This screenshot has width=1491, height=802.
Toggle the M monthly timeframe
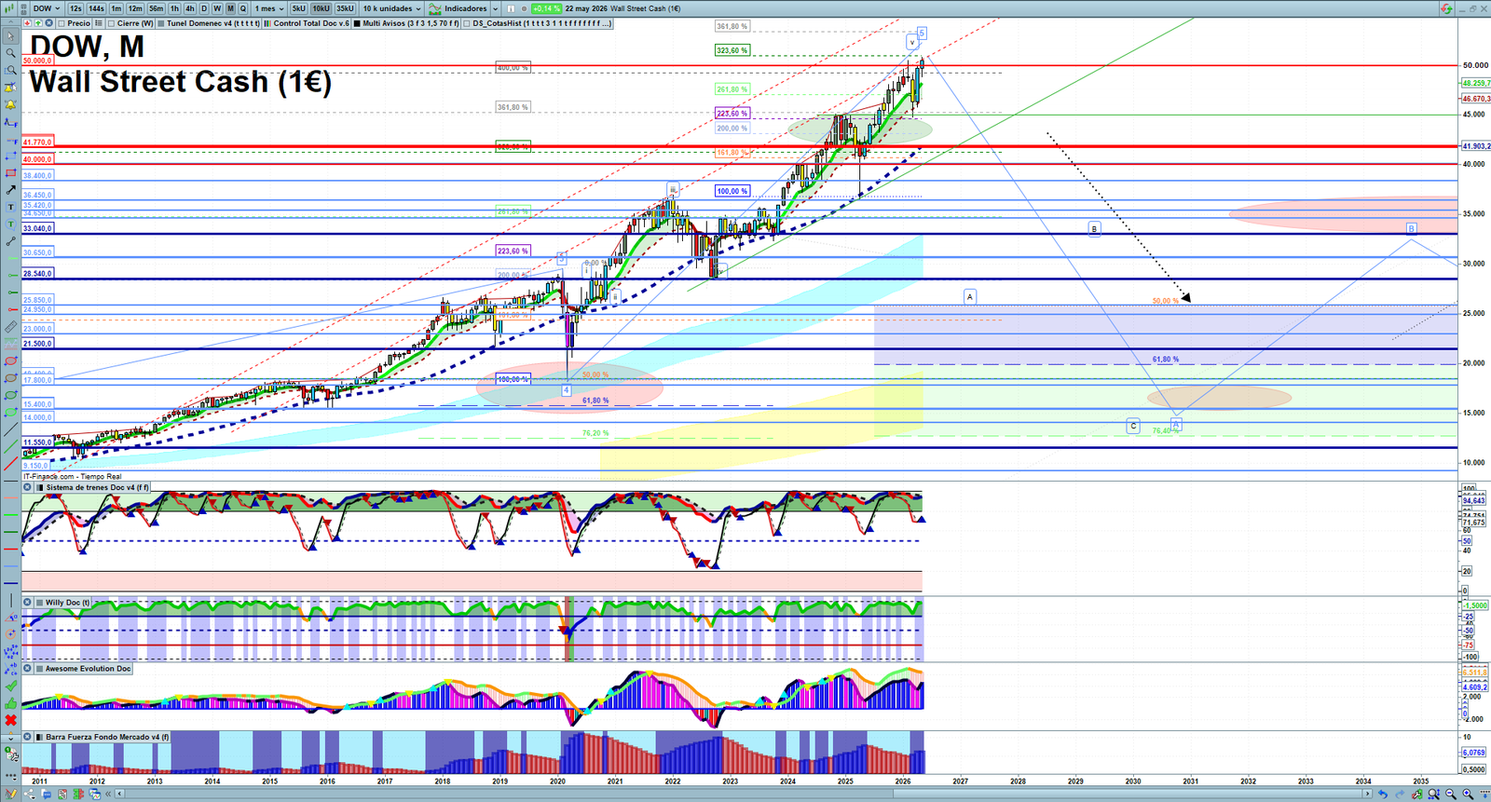(230, 8)
